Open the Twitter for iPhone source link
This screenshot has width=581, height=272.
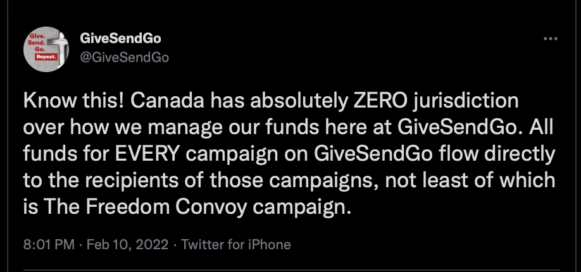coord(235,245)
